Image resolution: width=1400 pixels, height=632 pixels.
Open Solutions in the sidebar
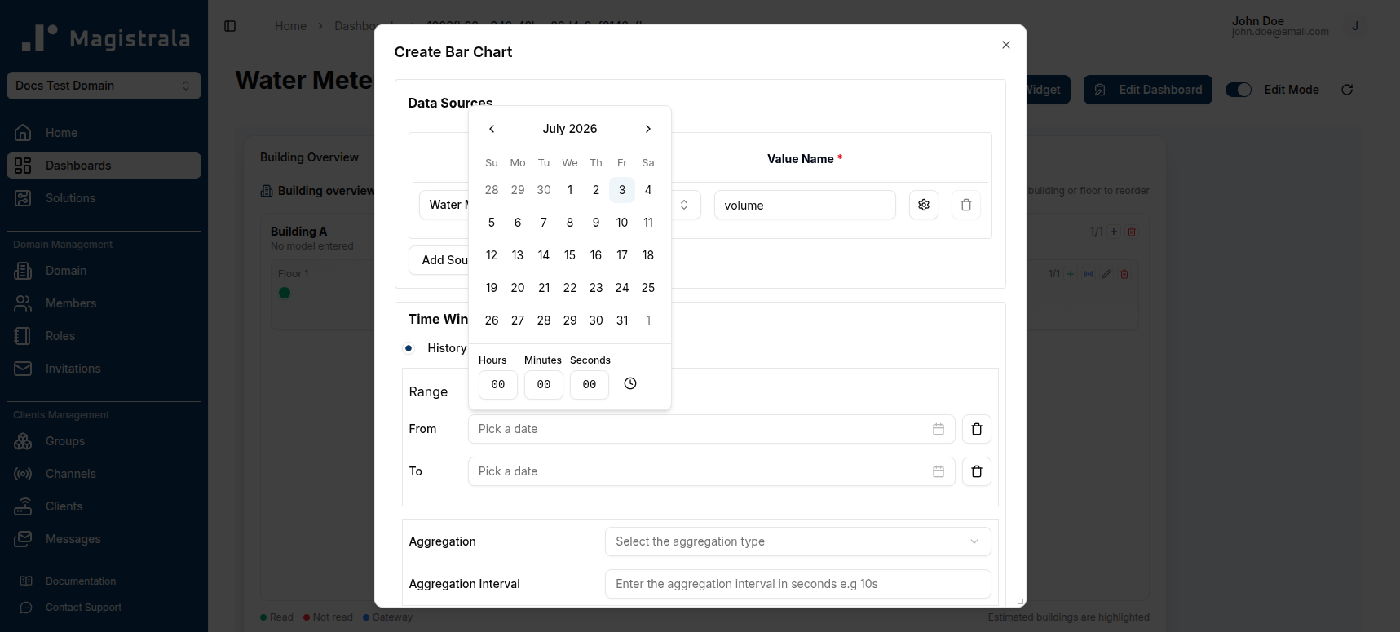tap(104, 198)
